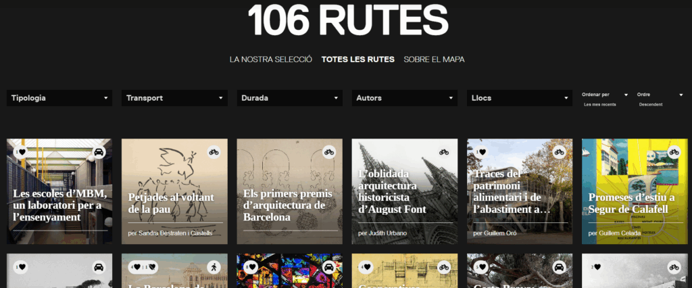Click bicycle icon on L'oblidada arquitectura card
This screenshot has width=692, height=288.
pyautogui.click(x=444, y=152)
